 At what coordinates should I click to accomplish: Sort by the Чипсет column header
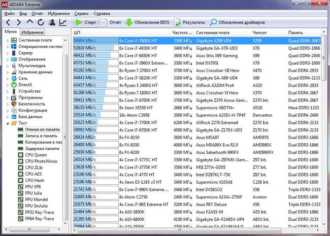coord(269,32)
